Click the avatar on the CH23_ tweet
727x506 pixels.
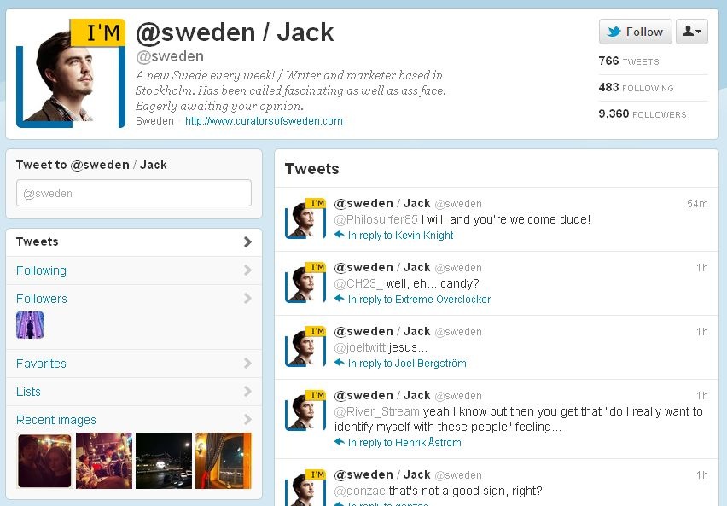[305, 282]
